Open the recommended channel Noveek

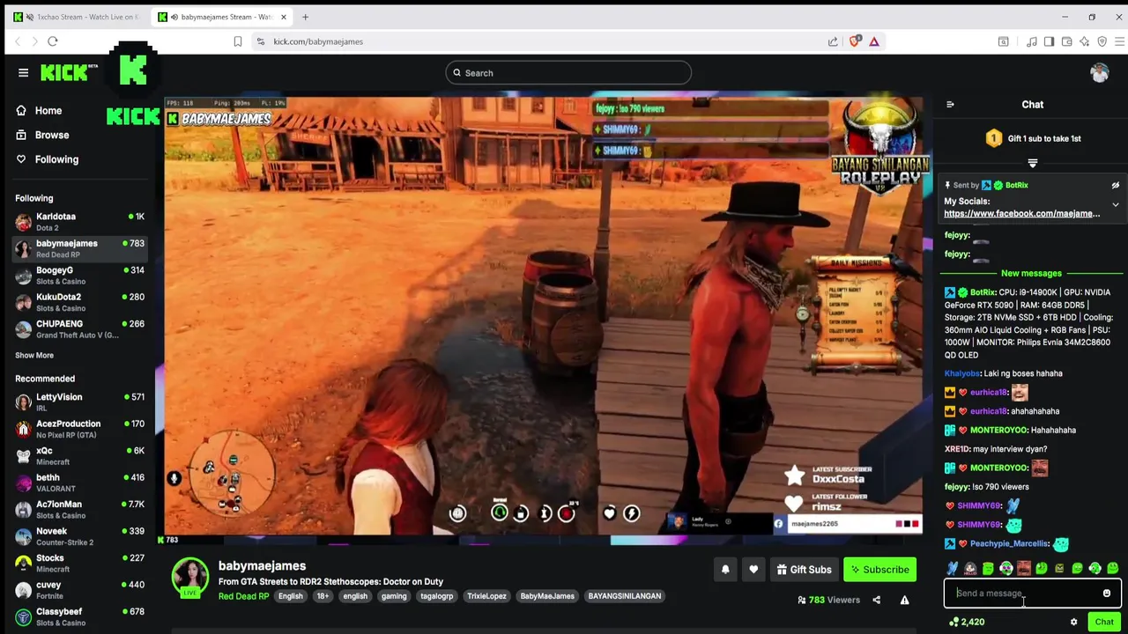click(79, 536)
